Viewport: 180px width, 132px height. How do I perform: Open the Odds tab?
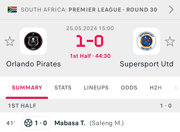pyautogui.click(x=129, y=88)
